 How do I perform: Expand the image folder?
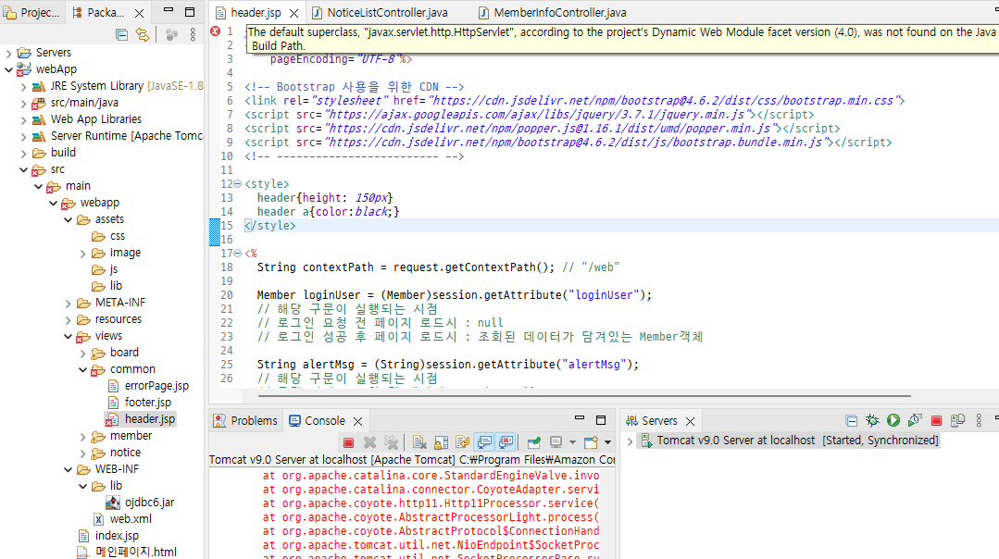click(82, 254)
